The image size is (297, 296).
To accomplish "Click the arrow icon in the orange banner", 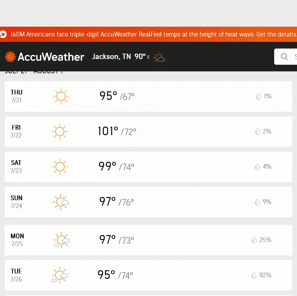I will (3, 34).
